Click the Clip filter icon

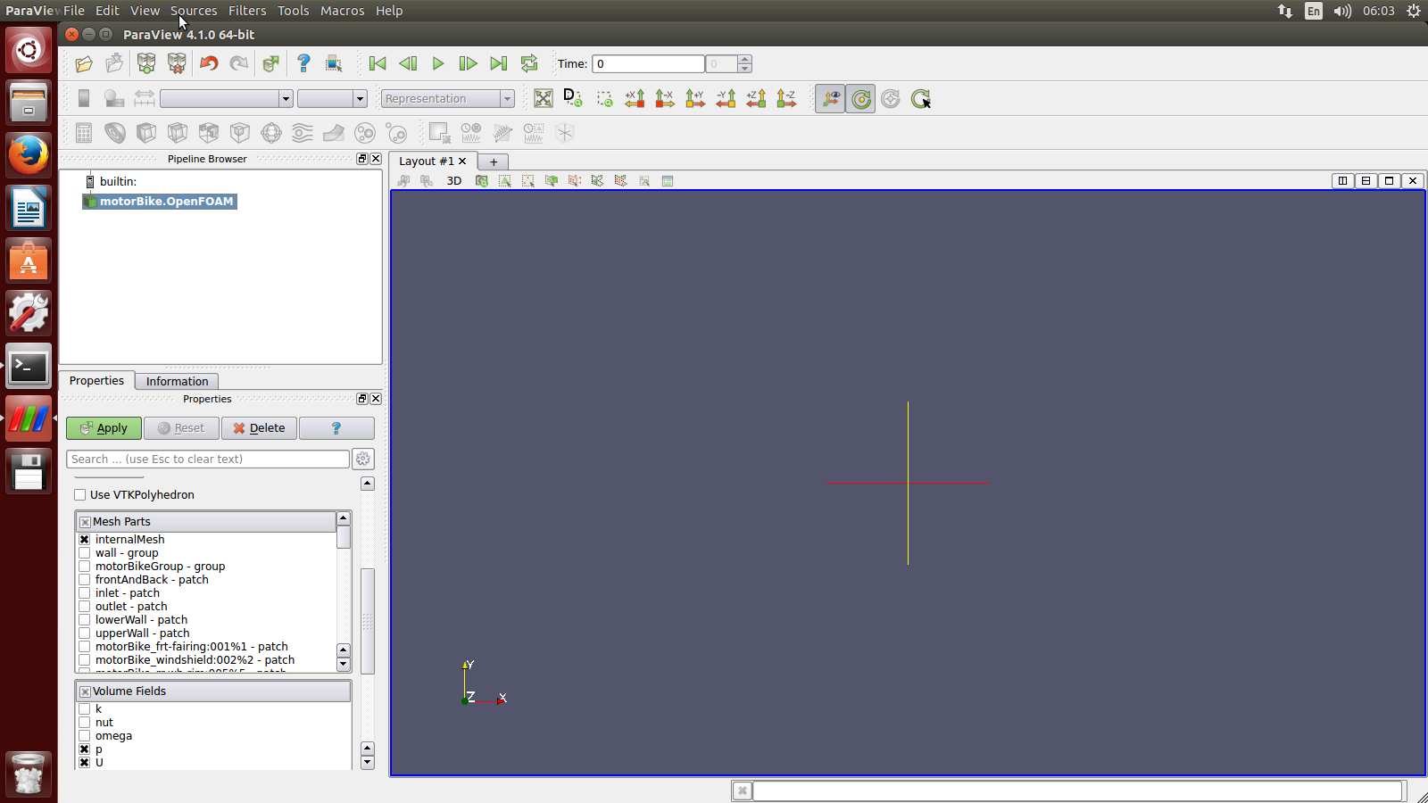point(146,133)
